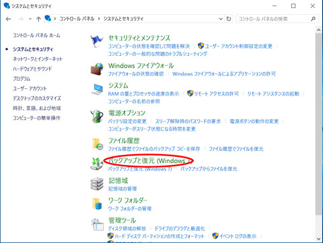Screen dimensions: 323x243
Task: Open the 管理ツール heading
Action: point(122,220)
